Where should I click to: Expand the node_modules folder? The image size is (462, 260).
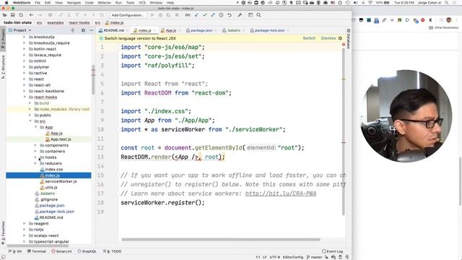pos(30,109)
